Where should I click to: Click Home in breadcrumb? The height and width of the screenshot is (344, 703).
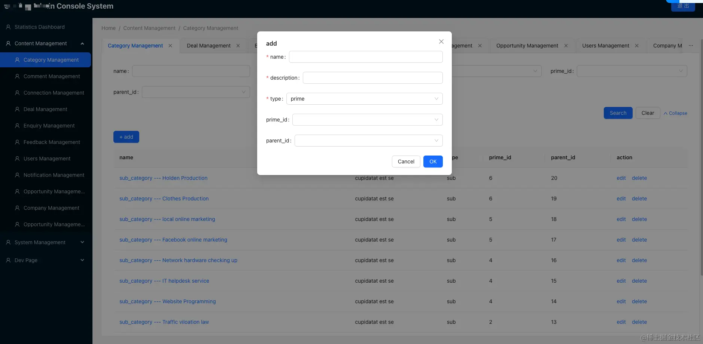[x=109, y=28]
